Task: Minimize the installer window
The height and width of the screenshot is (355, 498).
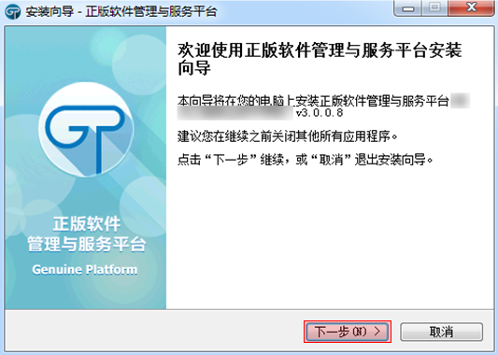Action: click(408, 7)
